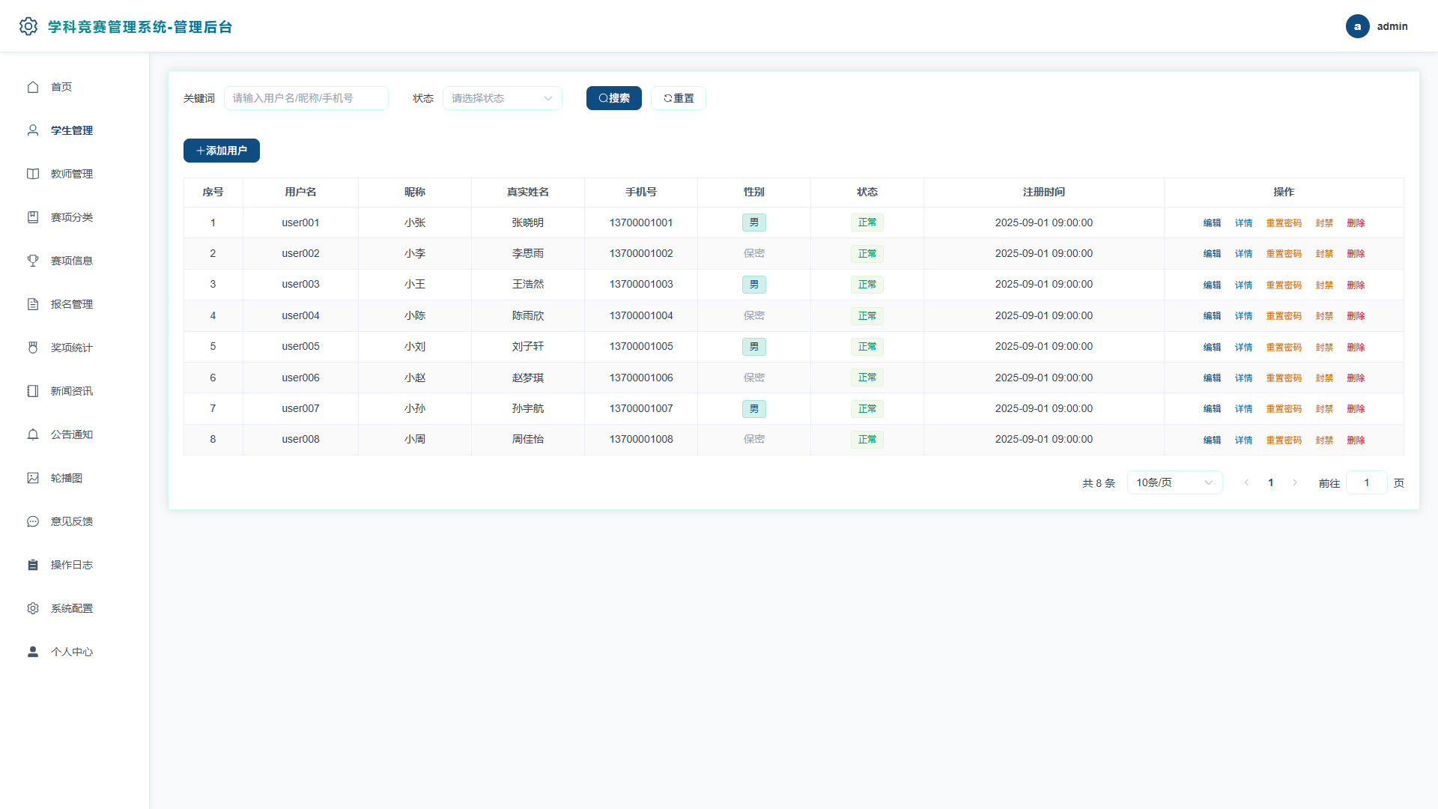Viewport: 1438px width, 809px height.
Task: Expand the 请选择状态 status dropdown
Action: pyautogui.click(x=502, y=98)
